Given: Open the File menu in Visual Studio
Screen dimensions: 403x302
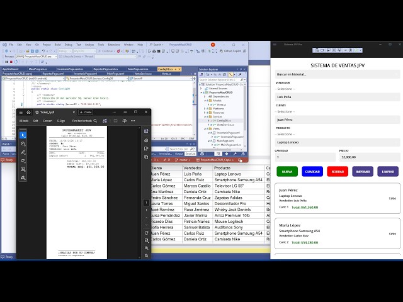Looking at the screenshot, I should coord(11,45).
